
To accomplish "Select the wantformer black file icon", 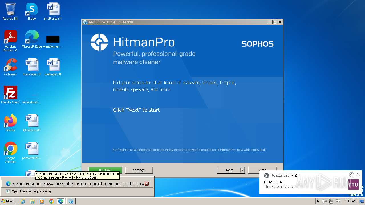I will (x=53, y=39).
